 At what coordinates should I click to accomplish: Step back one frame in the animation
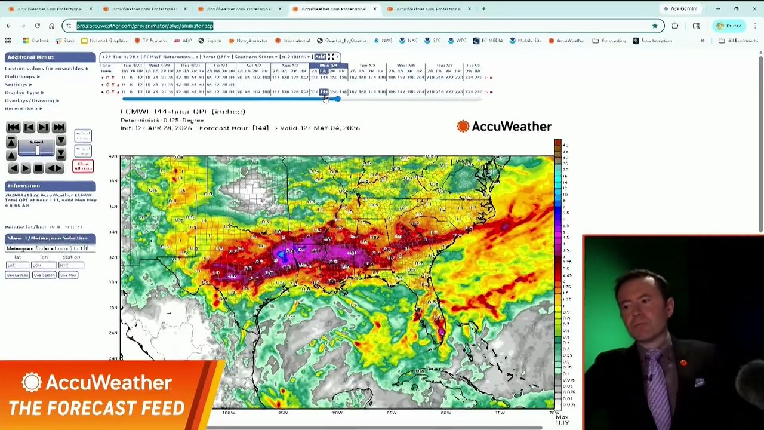click(x=29, y=127)
